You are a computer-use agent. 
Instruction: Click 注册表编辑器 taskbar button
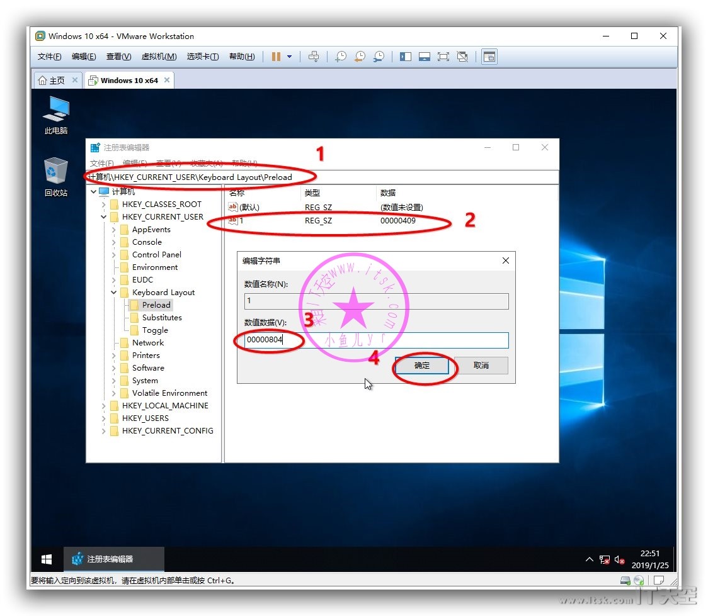114,559
